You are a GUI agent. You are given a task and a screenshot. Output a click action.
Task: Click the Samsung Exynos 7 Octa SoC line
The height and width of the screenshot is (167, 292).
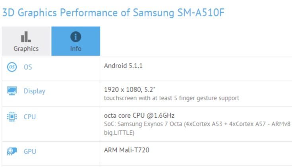click(x=197, y=124)
